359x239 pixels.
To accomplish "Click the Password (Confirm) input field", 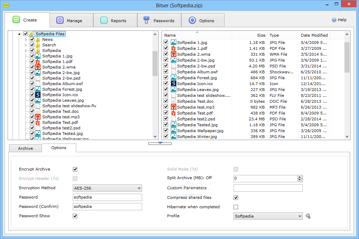I will (x=107, y=206).
